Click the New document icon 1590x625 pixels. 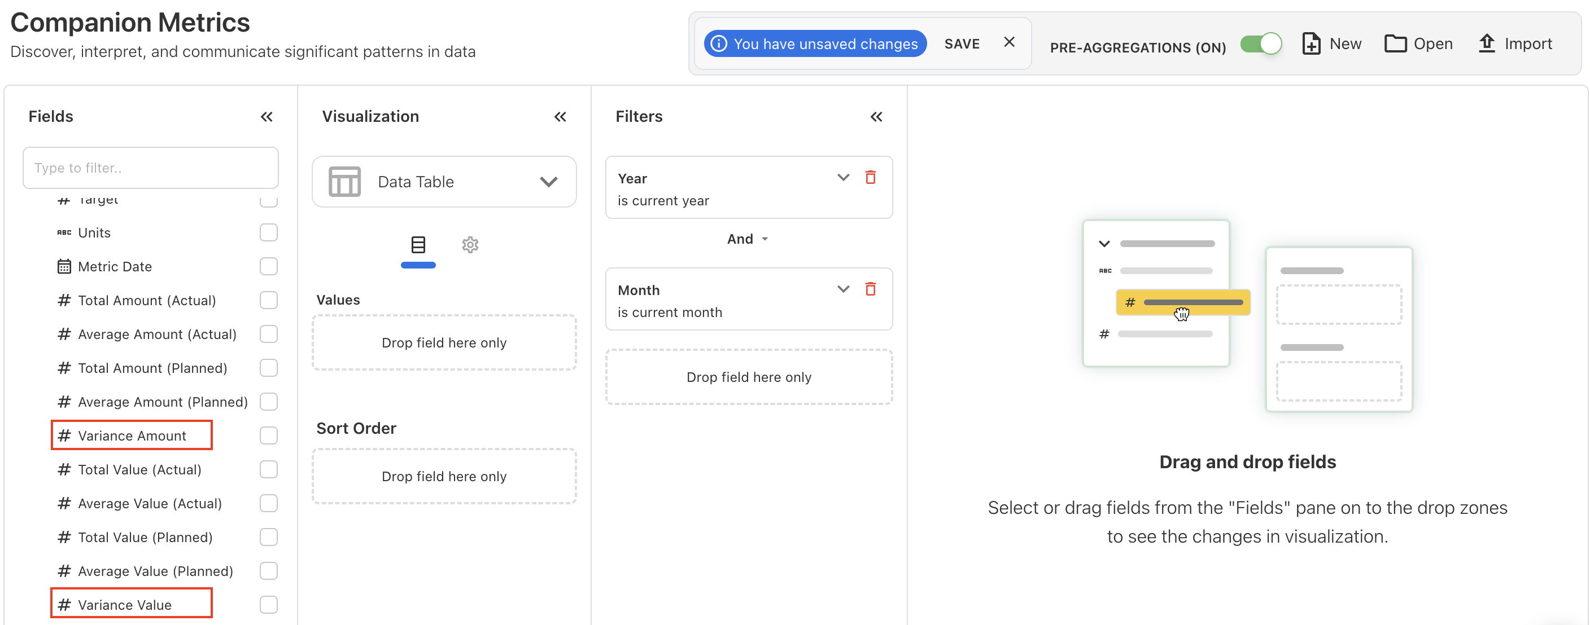[x=1311, y=44]
